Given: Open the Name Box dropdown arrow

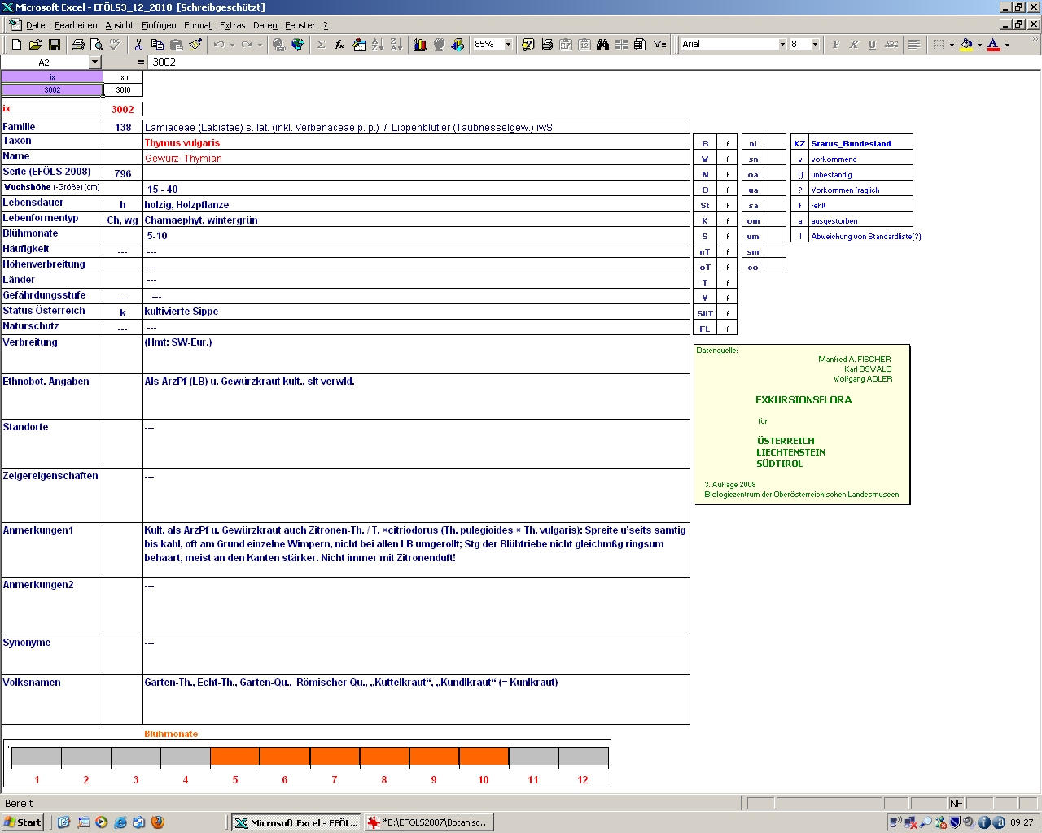Looking at the screenshot, I should [x=94, y=63].
